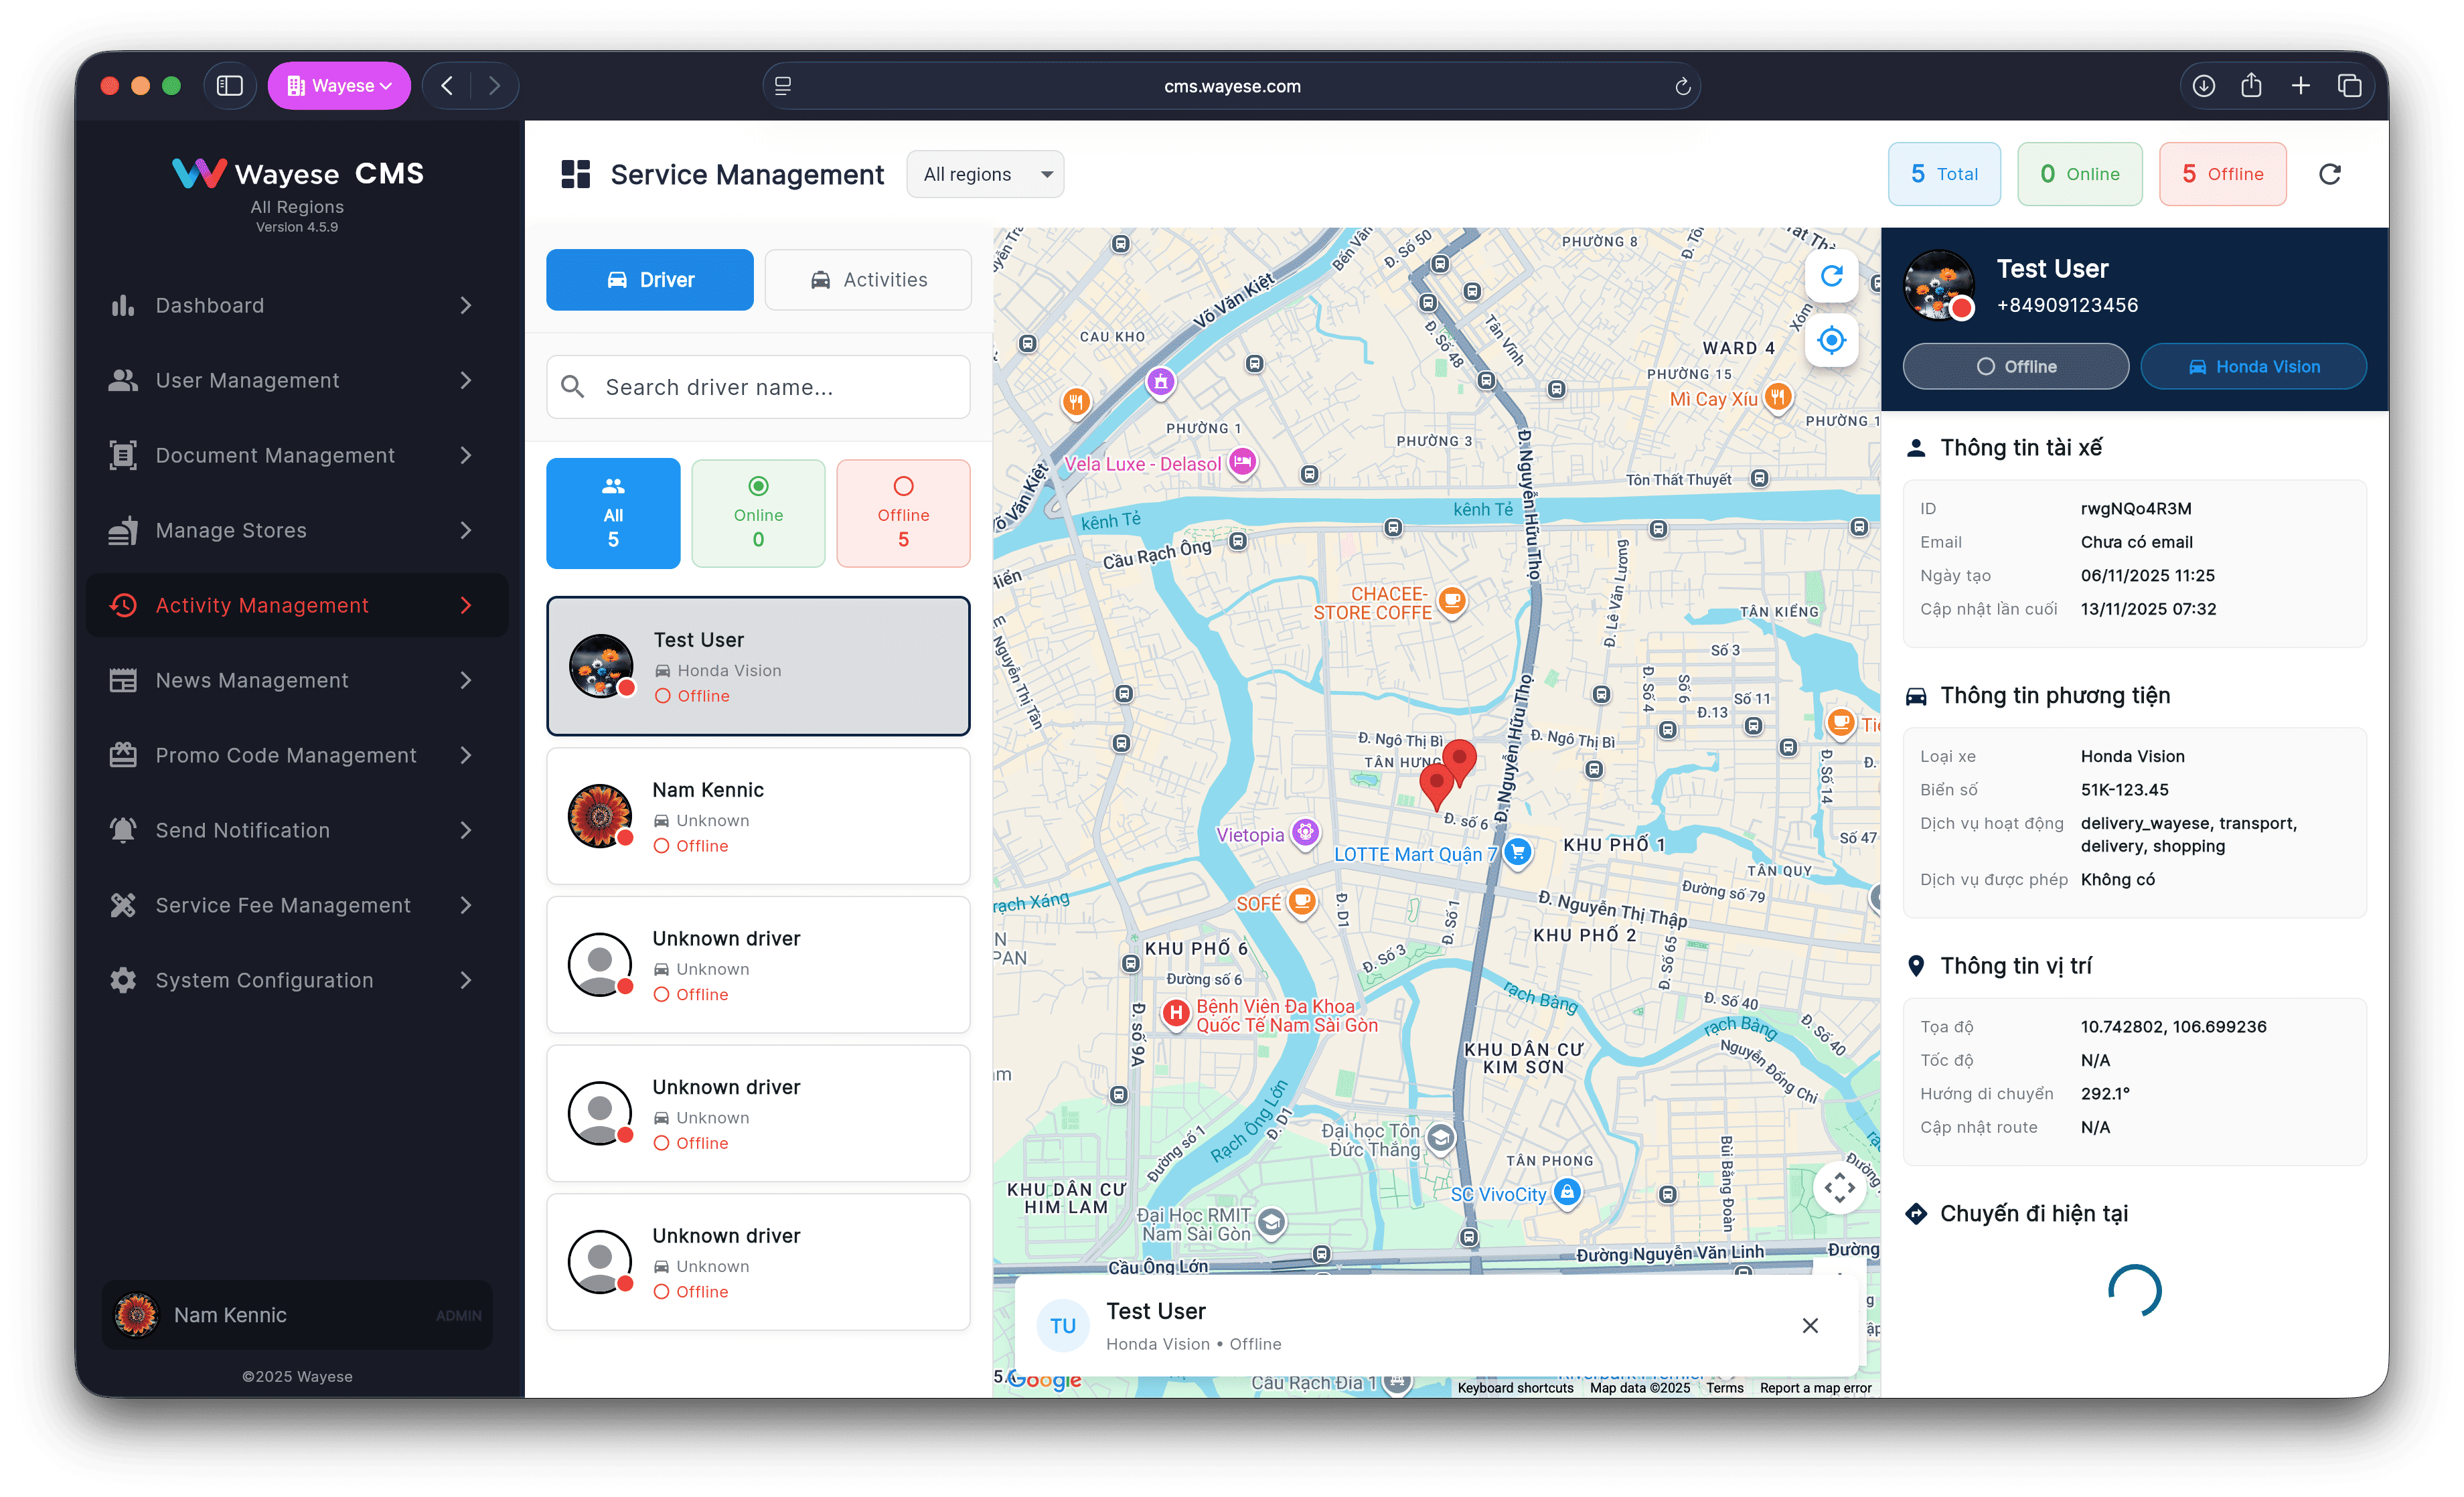Viewport: 2464px width, 1497px height.
Task: Click the Promo Code Management gift icon
Action: pyautogui.click(x=123, y=755)
